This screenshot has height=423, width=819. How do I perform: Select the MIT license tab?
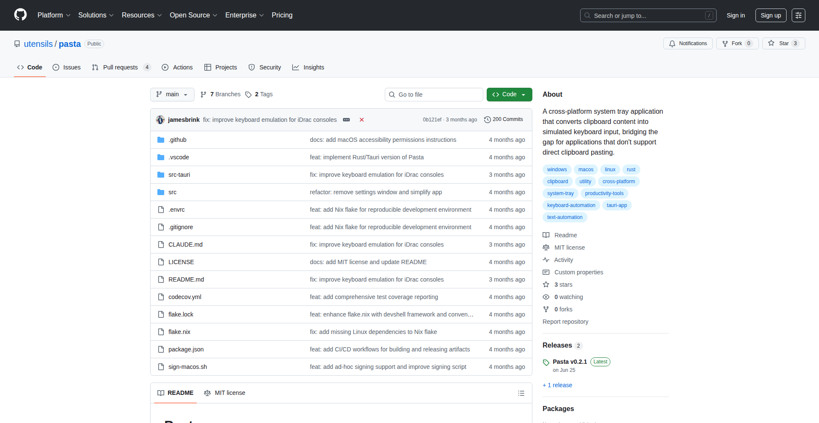pos(225,393)
